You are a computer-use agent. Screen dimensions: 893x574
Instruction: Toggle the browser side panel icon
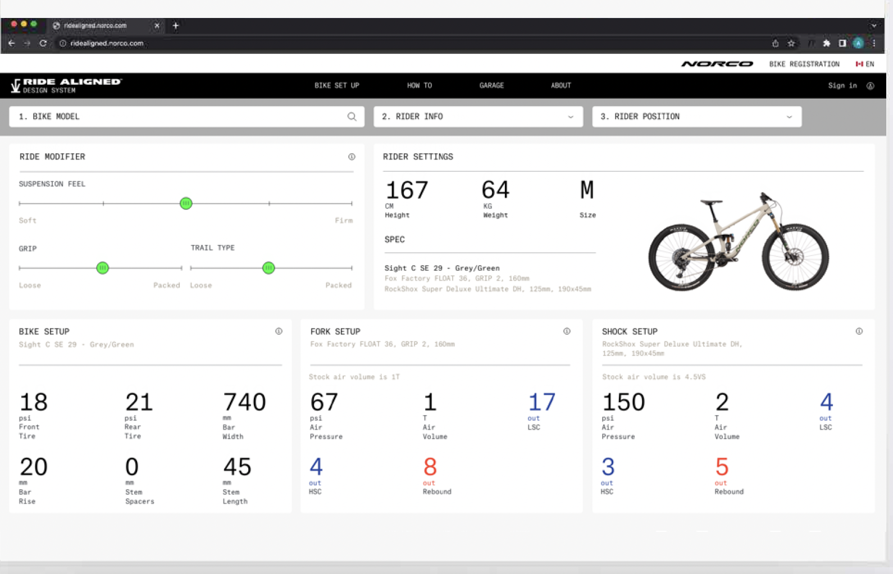[842, 43]
